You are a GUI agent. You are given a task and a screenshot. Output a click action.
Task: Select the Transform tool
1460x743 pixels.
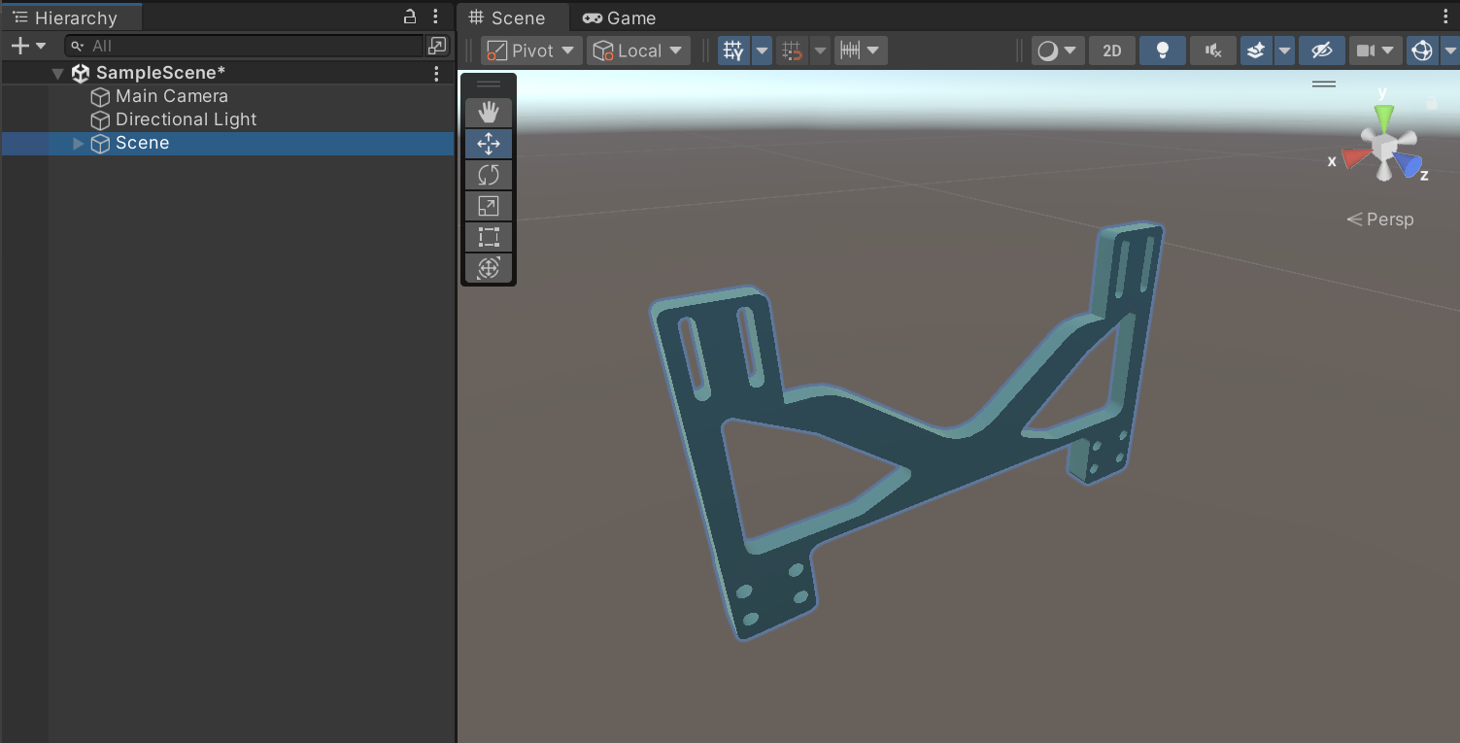pos(489,268)
